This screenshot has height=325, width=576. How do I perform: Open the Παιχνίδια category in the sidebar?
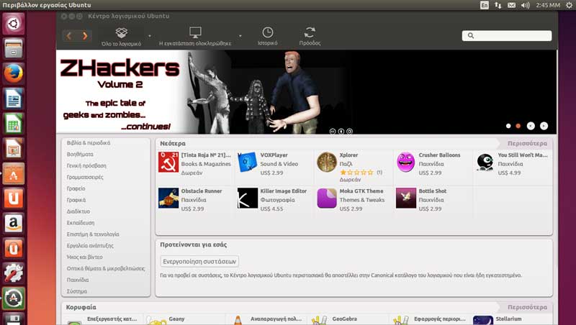click(78, 280)
